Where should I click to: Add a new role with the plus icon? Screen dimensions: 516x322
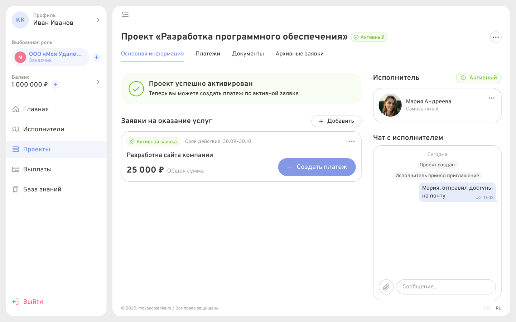[96, 57]
